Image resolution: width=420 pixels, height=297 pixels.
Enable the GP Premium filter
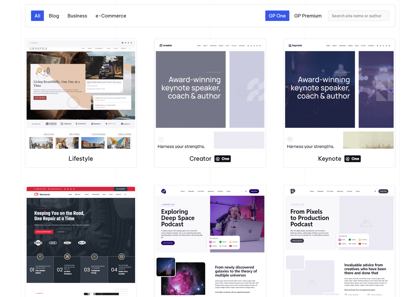[x=308, y=15]
